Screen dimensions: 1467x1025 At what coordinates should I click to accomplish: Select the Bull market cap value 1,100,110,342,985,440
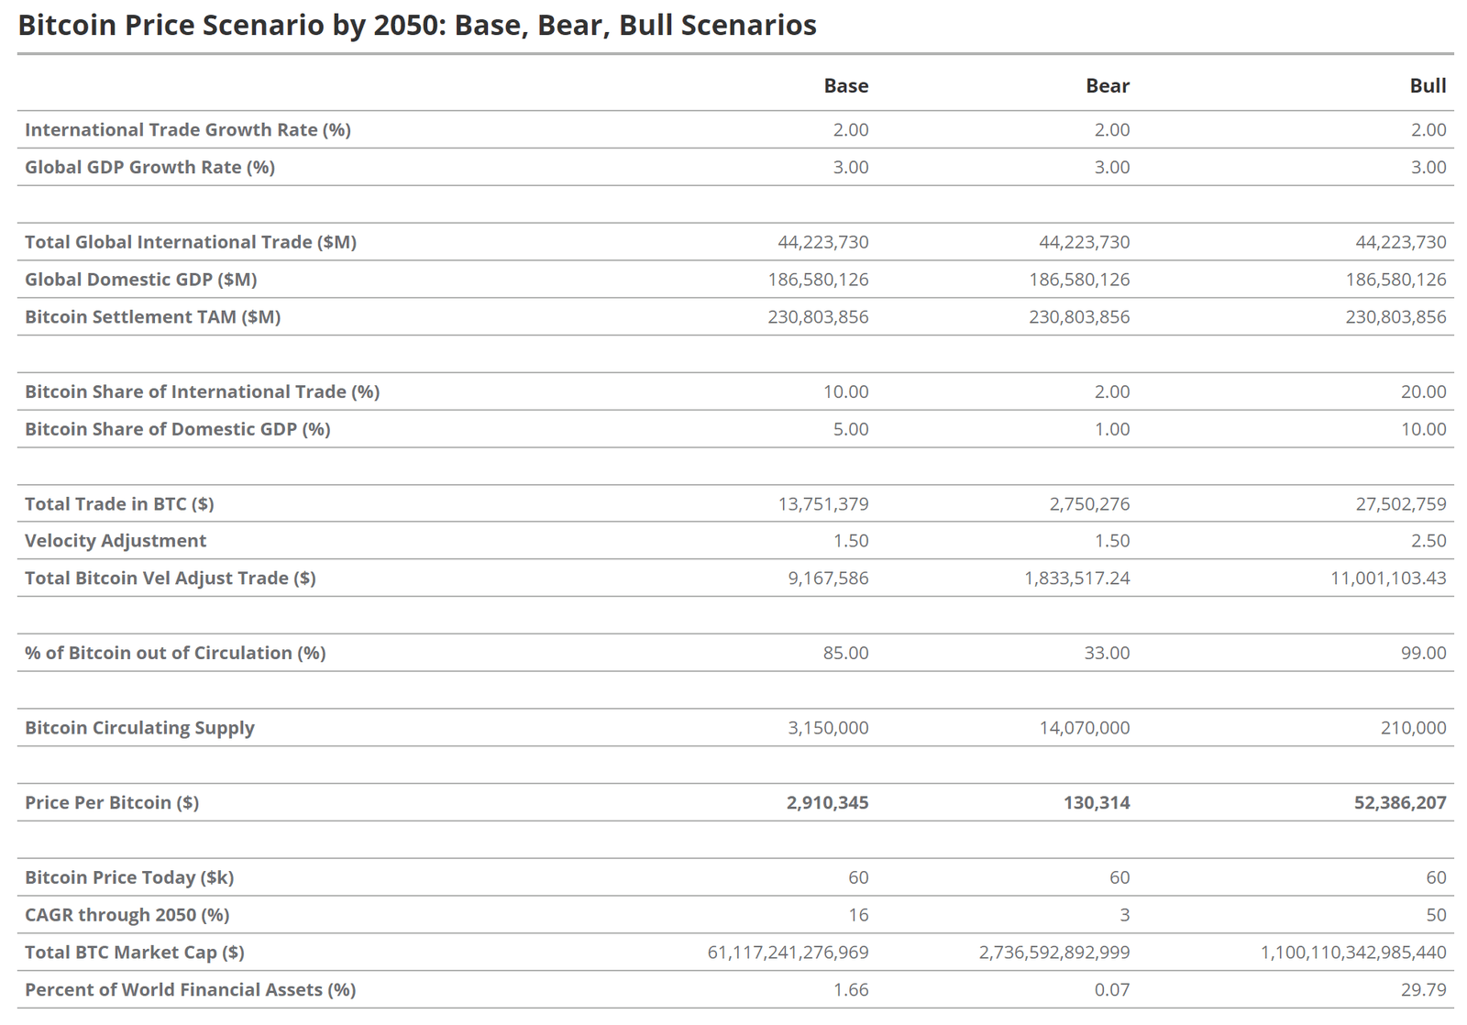tap(1352, 953)
